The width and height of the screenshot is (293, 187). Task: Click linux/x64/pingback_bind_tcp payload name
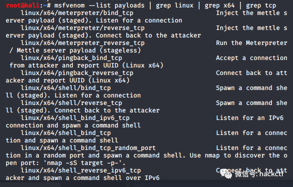tap(71, 58)
